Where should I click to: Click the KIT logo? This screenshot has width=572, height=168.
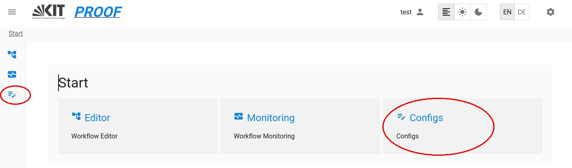click(49, 12)
